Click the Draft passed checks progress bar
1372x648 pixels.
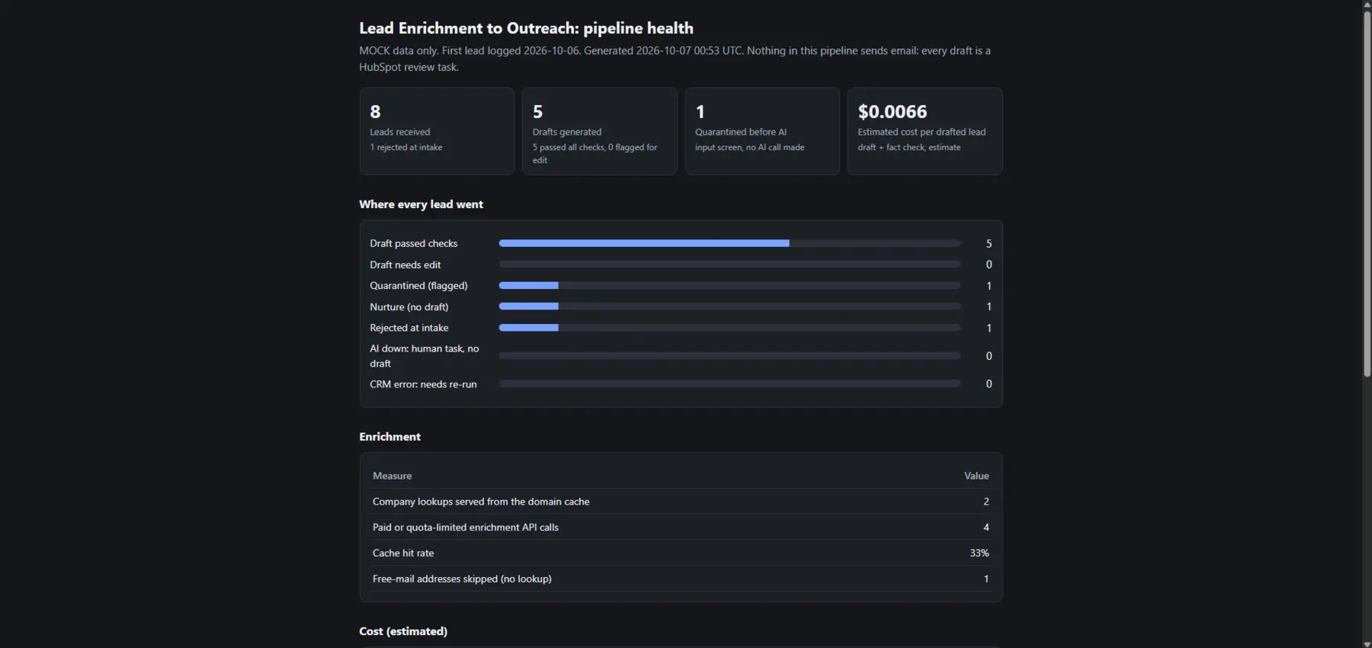(x=729, y=243)
